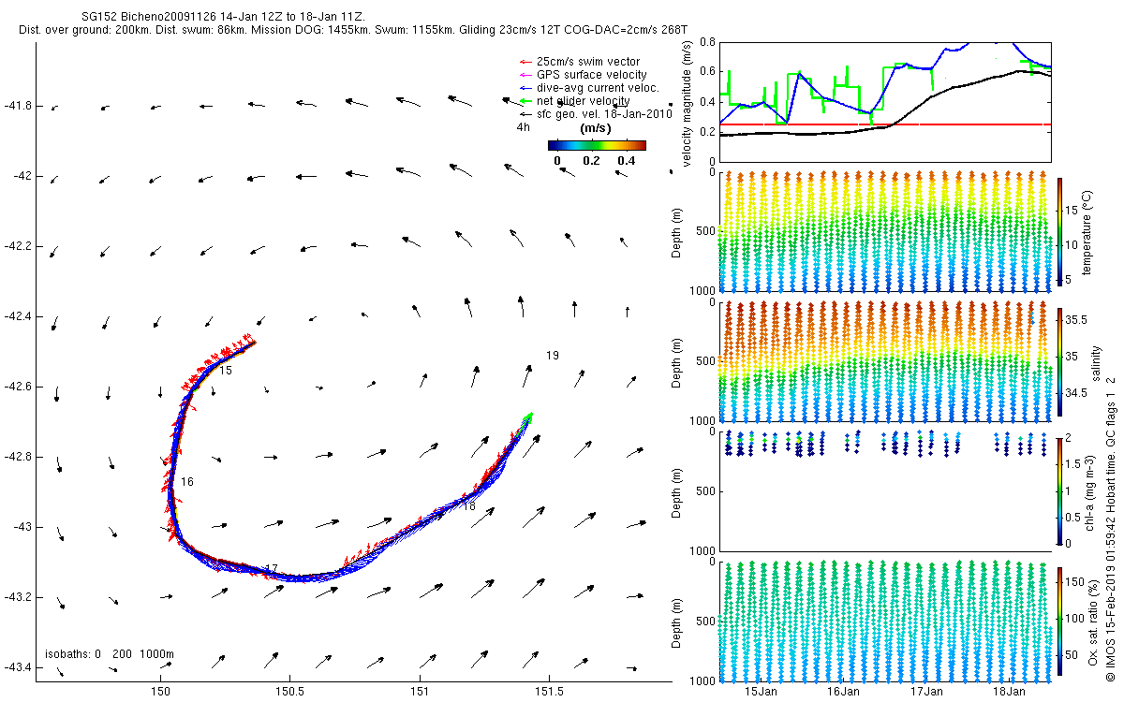Click longitude tick '151' on the map
Viewport: 1124px width, 702px height.
[x=420, y=692]
